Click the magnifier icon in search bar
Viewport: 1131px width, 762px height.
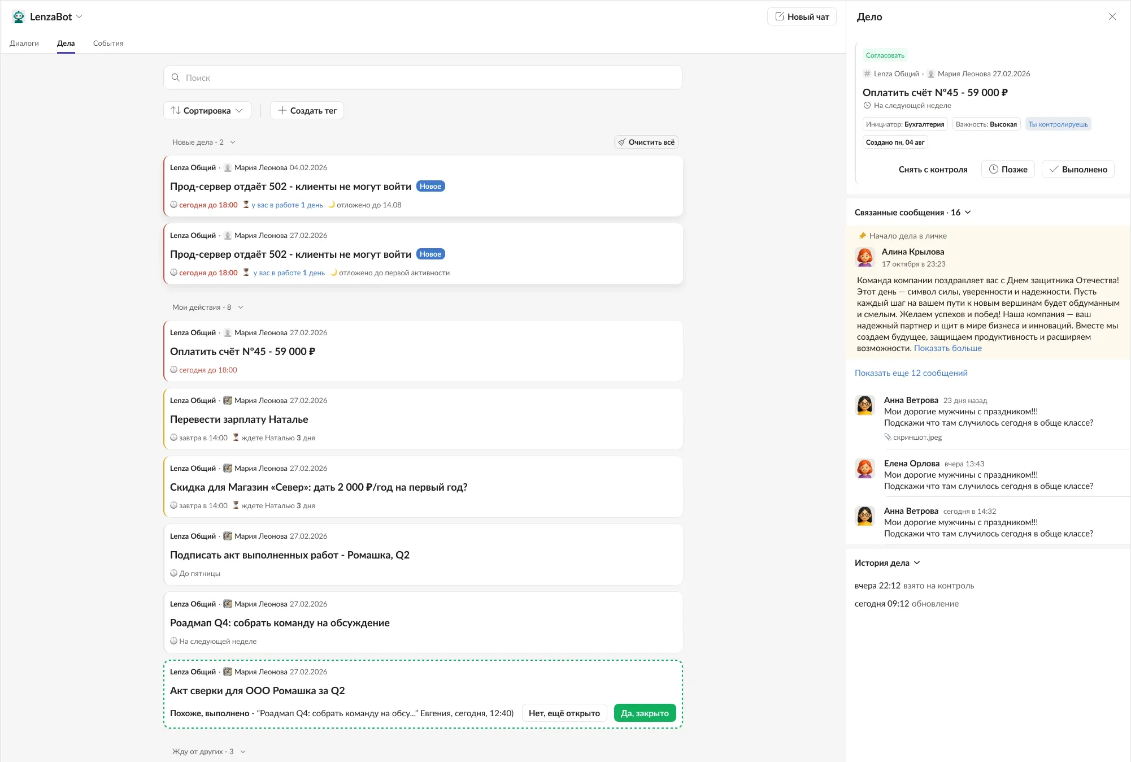[176, 77]
